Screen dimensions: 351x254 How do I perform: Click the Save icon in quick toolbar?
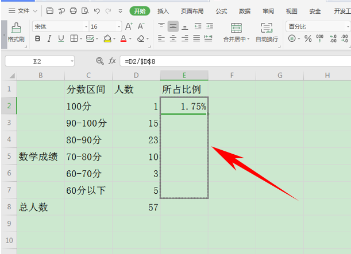(50, 10)
